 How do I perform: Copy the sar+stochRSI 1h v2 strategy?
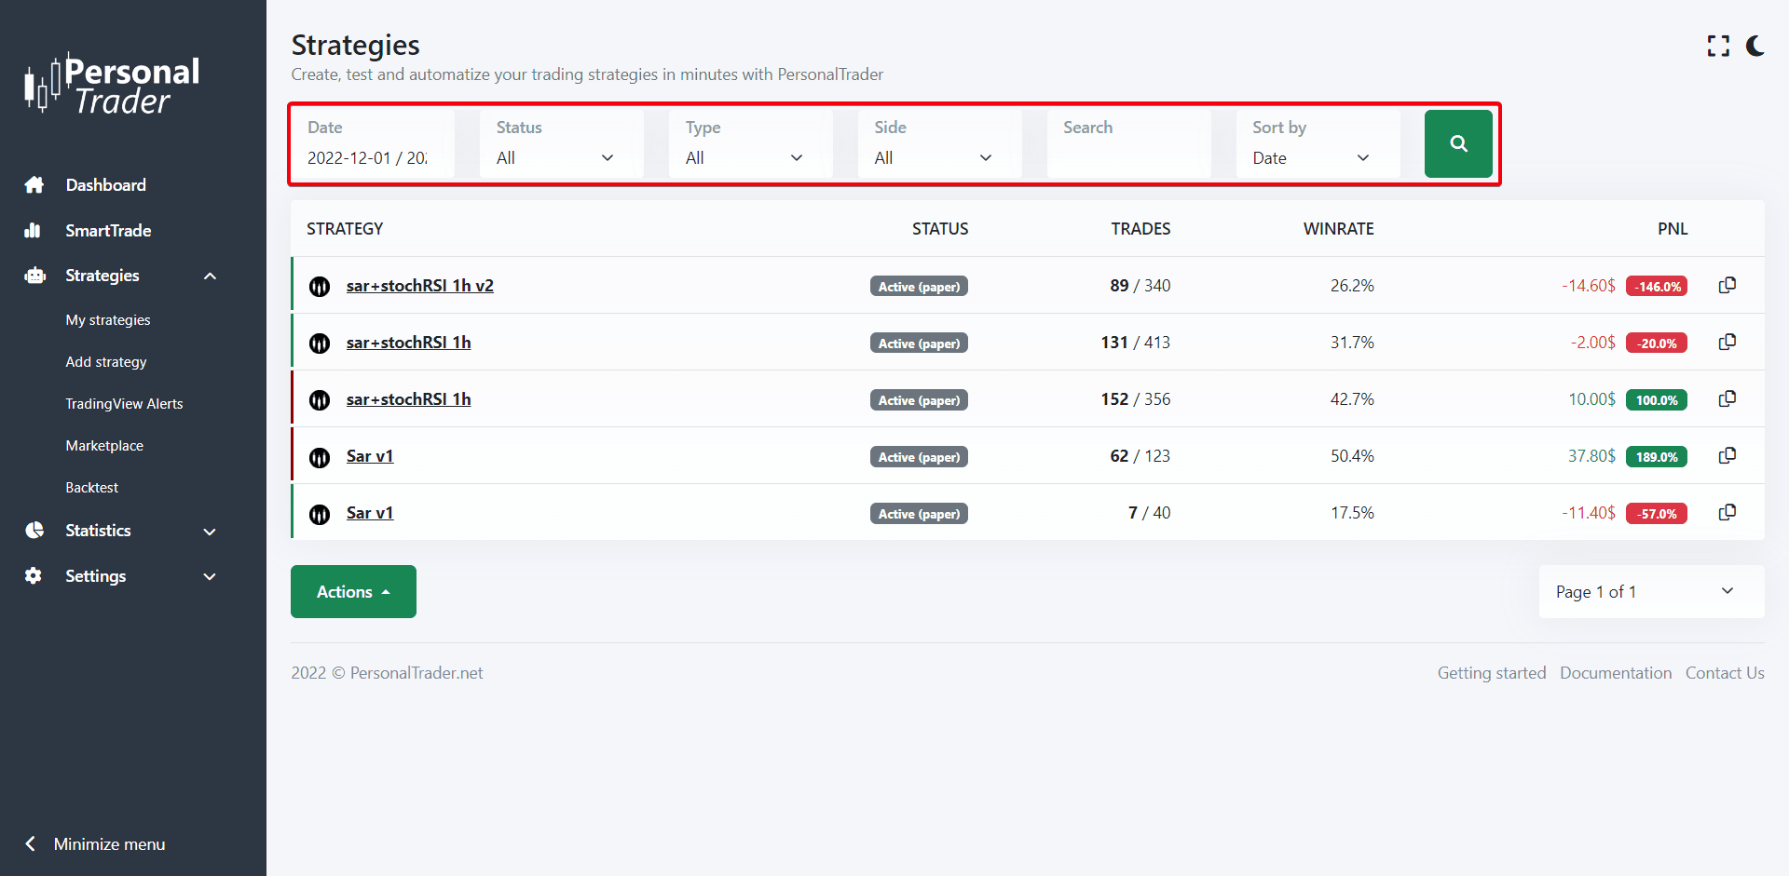coord(1727,285)
